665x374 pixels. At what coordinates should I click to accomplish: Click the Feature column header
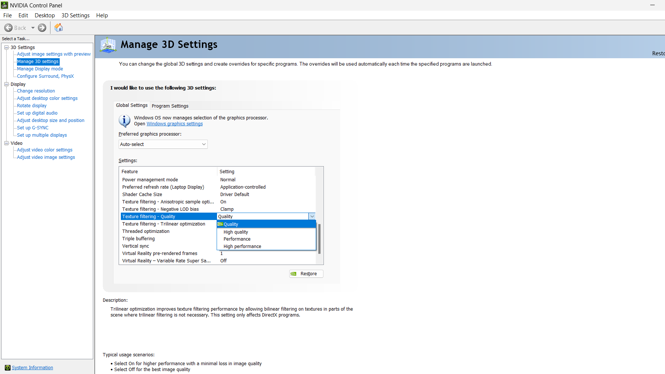[168, 172]
